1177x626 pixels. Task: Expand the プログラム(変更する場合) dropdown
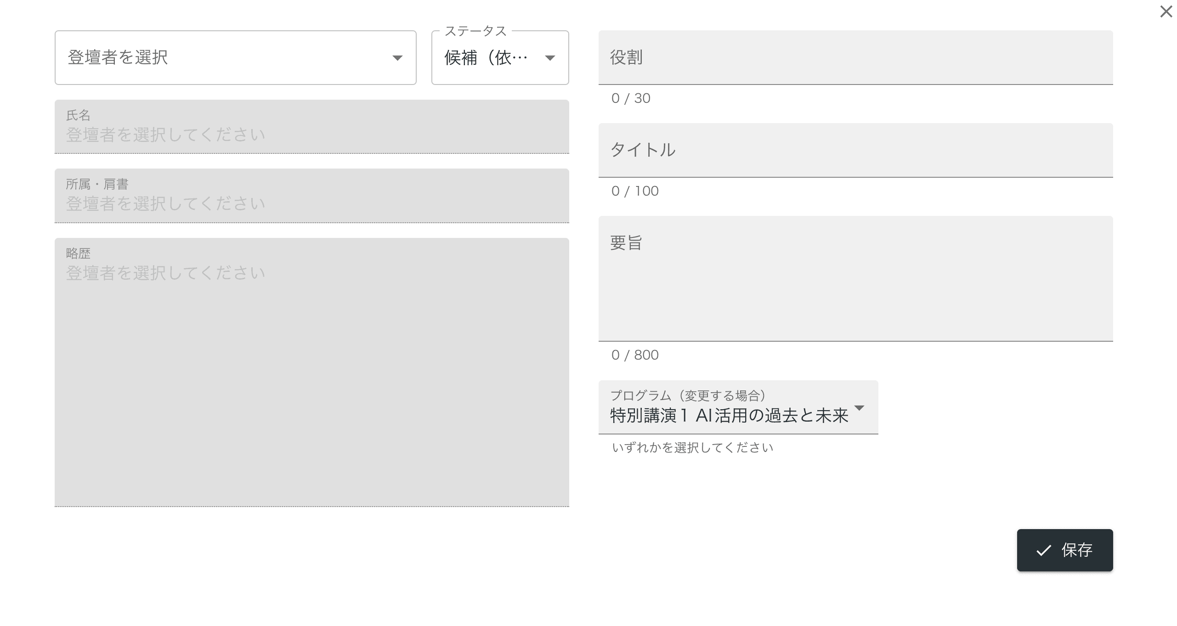tap(738, 407)
